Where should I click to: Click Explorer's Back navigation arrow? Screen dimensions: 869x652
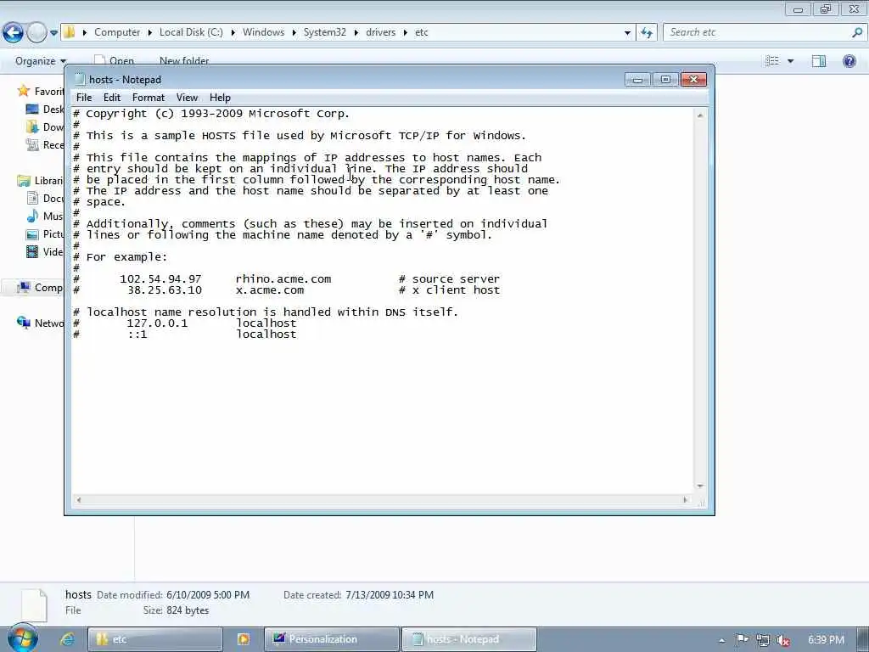click(x=13, y=33)
